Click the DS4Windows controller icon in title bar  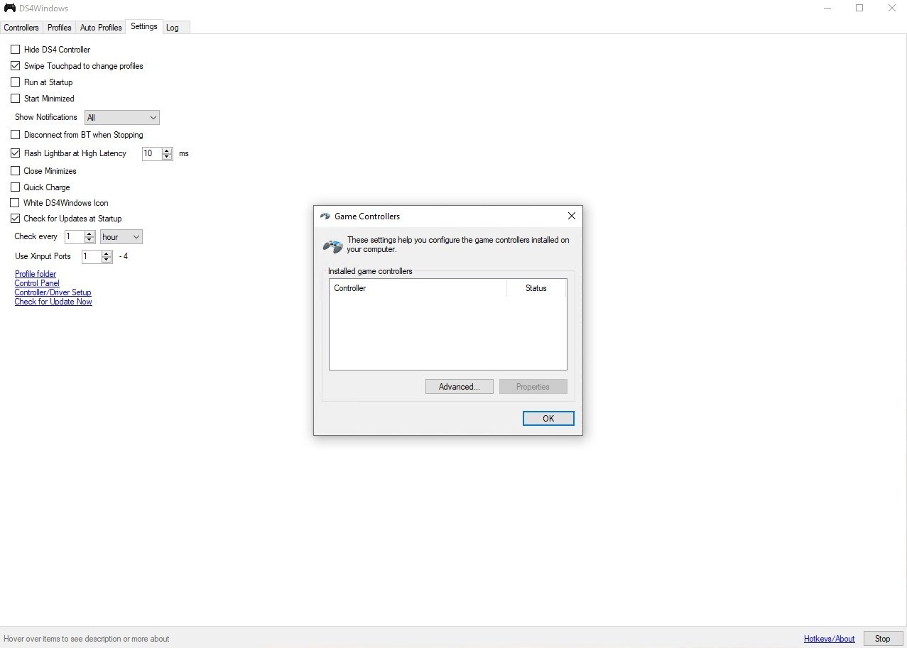point(10,9)
